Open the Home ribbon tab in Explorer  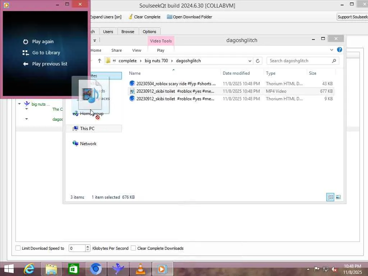pyautogui.click(x=96, y=50)
